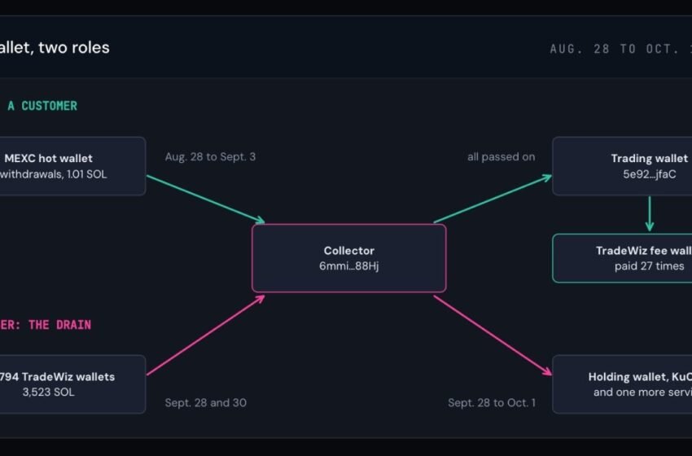Click the MEXC hot wallet box

point(72,166)
